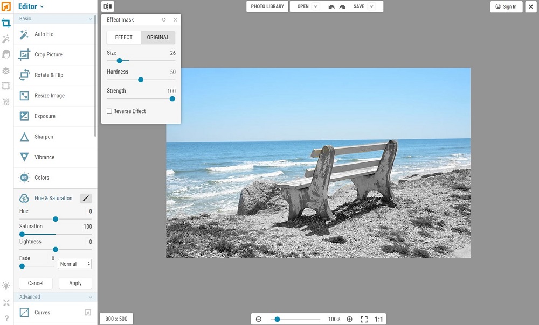The image size is (539, 325).
Task: Click the Layers icon in the left toolbar
Action: (6, 70)
